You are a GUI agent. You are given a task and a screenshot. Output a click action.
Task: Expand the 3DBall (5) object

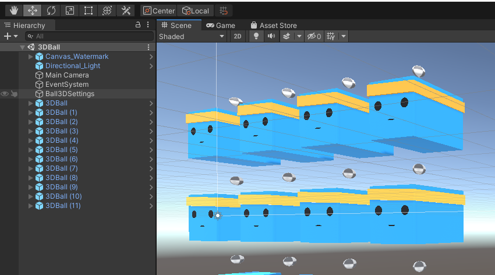(x=31, y=150)
